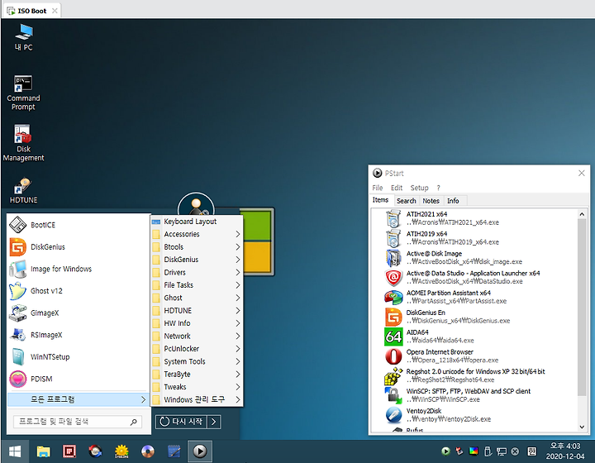This screenshot has height=463, width=595.
Task: Launch GimageX from start menu
Action: [x=79, y=313]
